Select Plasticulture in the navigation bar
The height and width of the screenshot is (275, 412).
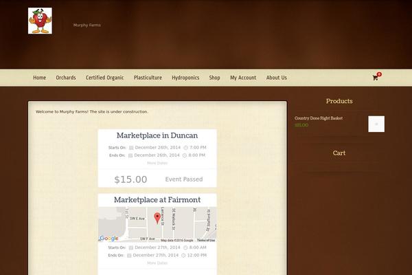point(148,78)
